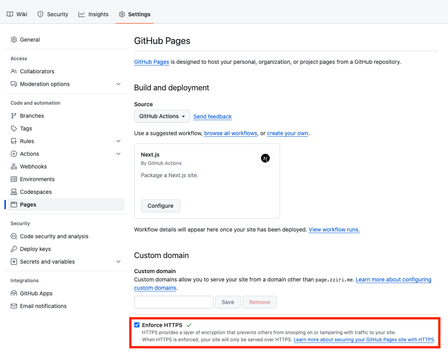Open Branches settings page
448x354 pixels.
pyautogui.click(x=66, y=116)
